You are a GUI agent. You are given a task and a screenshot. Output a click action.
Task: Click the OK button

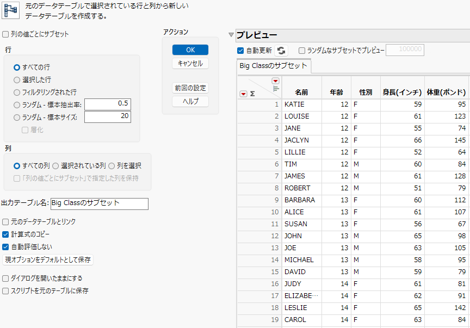coord(190,49)
